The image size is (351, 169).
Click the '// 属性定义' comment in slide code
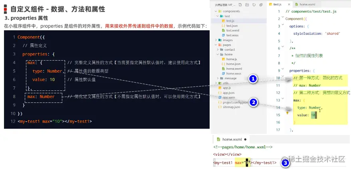point(34,45)
